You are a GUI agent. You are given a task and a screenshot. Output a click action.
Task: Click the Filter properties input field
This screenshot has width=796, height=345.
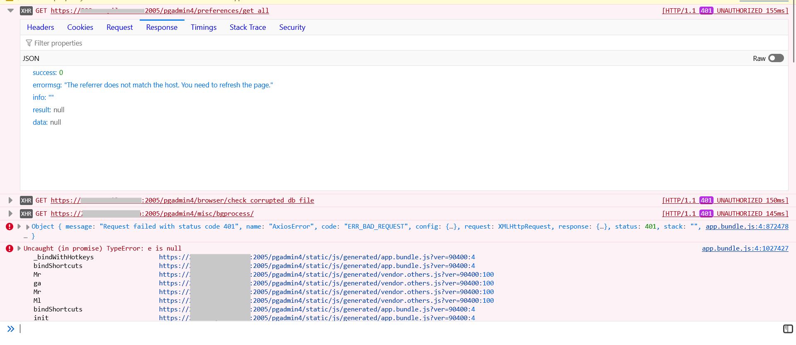(207, 43)
